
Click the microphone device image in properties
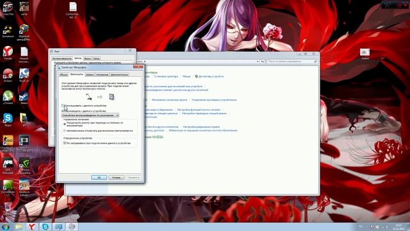tap(89, 97)
